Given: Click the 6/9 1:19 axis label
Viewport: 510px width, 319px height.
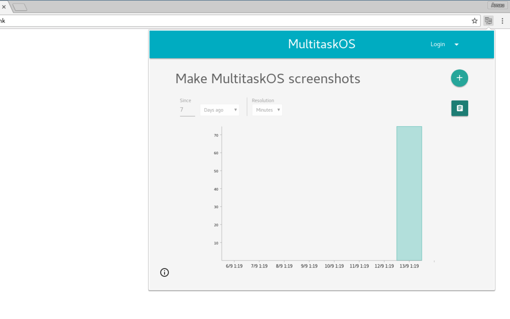Looking at the screenshot, I should click(234, 266).
